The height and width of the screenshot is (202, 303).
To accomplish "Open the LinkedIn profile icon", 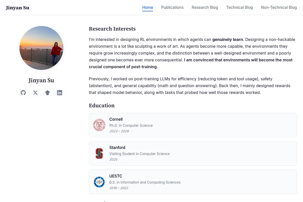I will [60, 93].
